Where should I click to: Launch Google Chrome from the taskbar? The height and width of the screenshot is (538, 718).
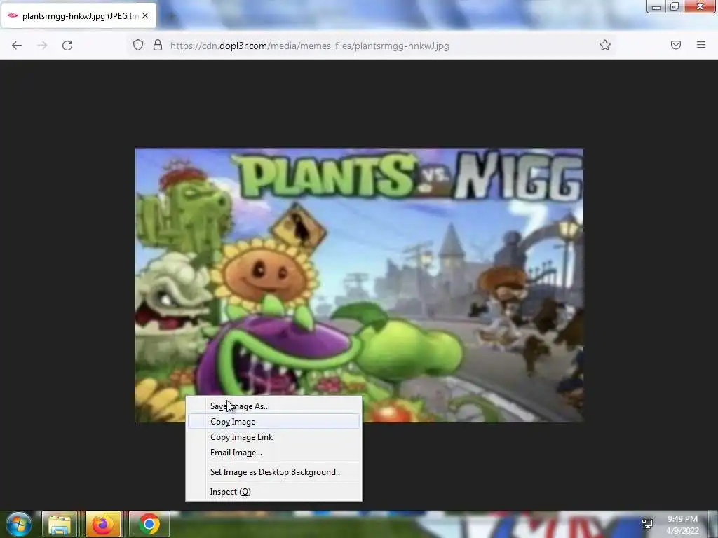click(x=149, y=524)
